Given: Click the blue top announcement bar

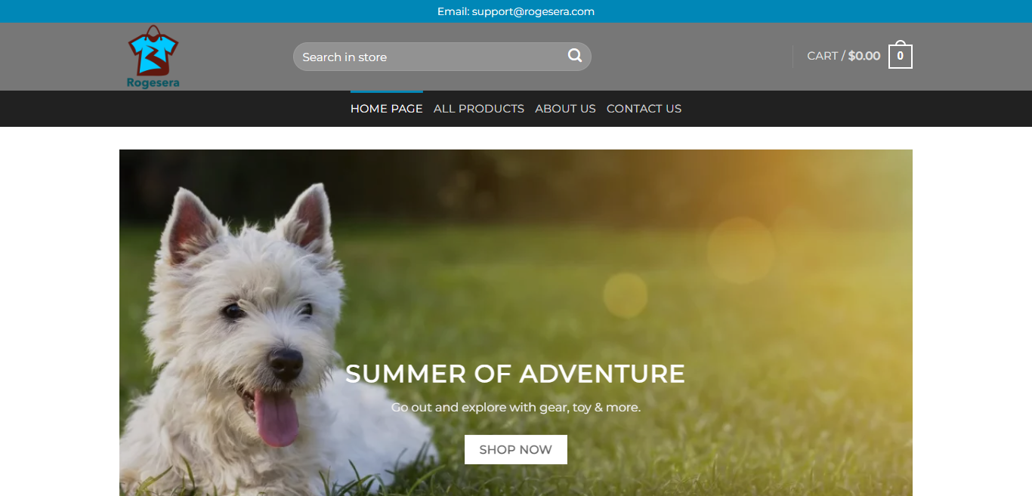Looking at the screenshot, I should pyautogui.click(x=516, y=11).
